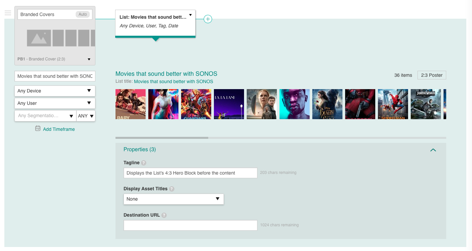This screenshot has height=251, width=472.
Task: Open the List card dropdown arrow
Action: pos(190,15)
